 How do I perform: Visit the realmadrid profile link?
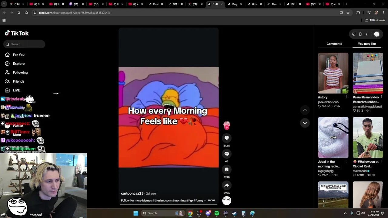tap(360, 171)
